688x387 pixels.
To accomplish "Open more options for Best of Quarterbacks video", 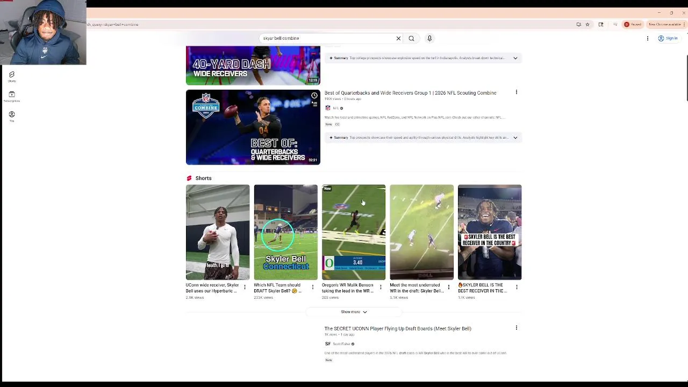I will [x=517, y=92].
